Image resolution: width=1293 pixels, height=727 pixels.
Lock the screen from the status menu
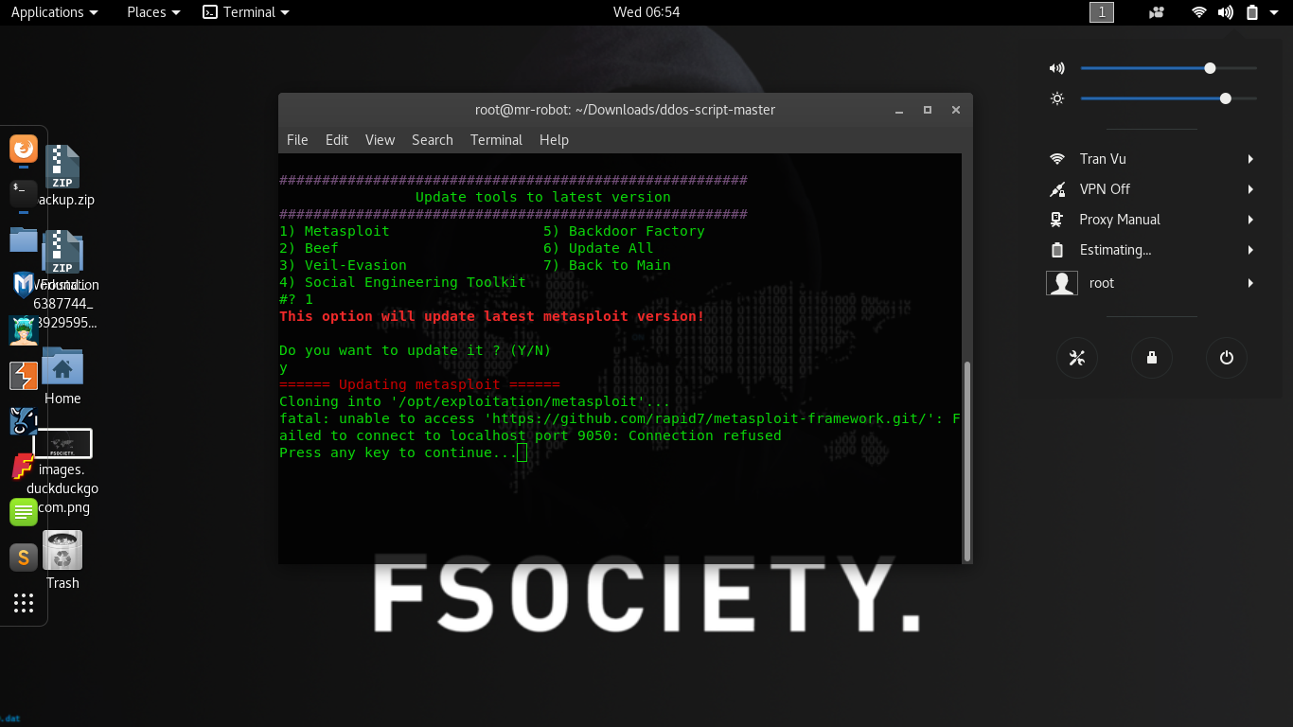click(1151, 358)
